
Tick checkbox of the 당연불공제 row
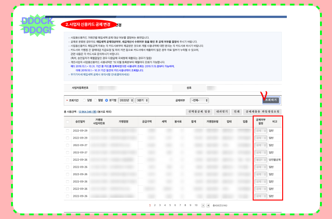click(x=67, y=160)
